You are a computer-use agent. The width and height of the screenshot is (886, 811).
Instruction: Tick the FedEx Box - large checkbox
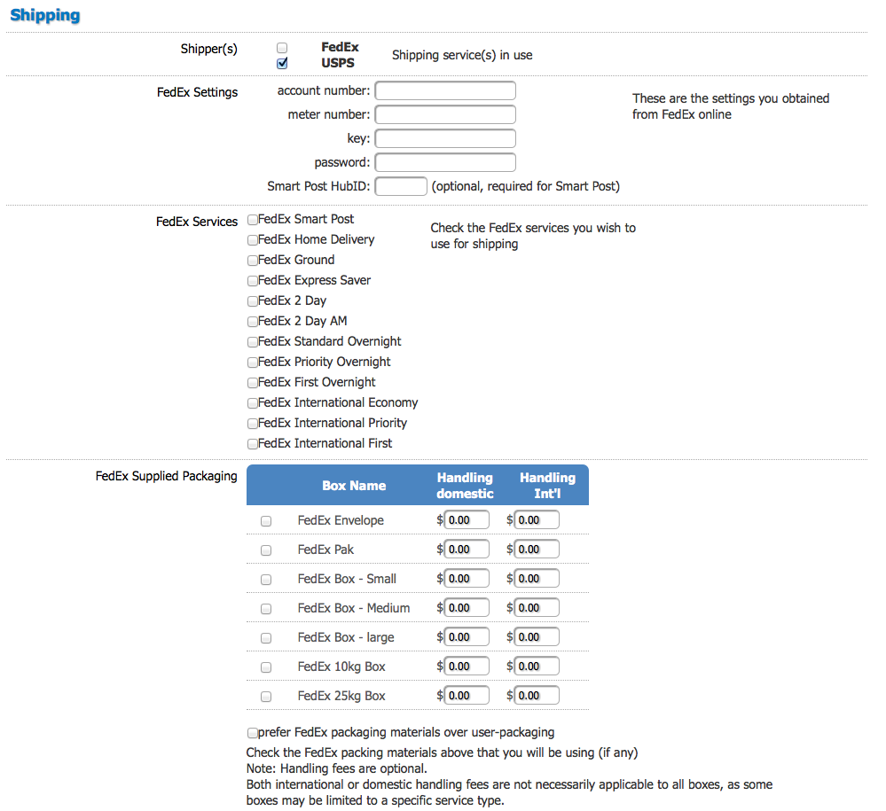pyautogui.click(x=266, y=638)
